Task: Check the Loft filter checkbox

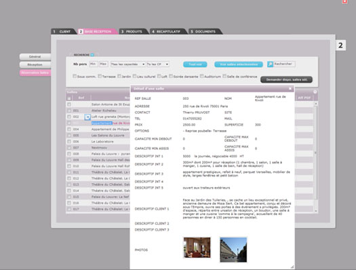Action: (159, 76)
